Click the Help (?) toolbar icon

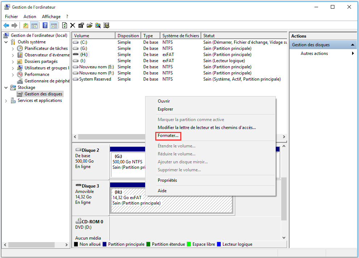pyautogui.click(x=45, y=25)
